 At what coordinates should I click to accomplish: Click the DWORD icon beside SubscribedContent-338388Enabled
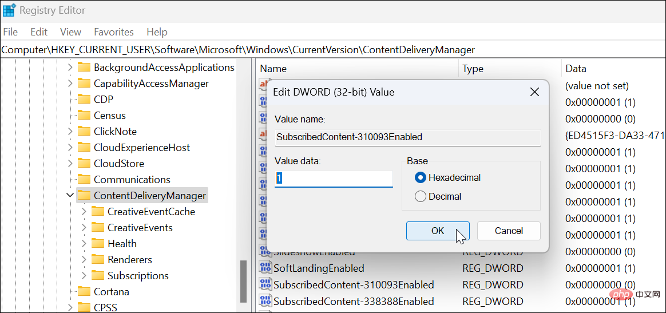[265, 301]
